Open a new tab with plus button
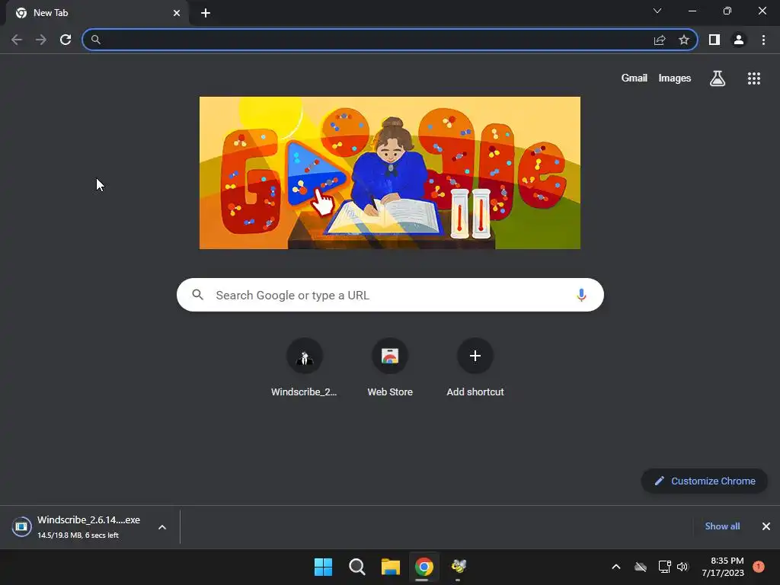Image resolution: width=780 pixels, height=585 pixels. click(x=206, y=13)
